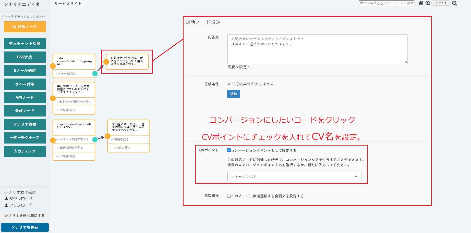Uncheck コンバージョンポイントとして設定する checkbox

(229, 150)
